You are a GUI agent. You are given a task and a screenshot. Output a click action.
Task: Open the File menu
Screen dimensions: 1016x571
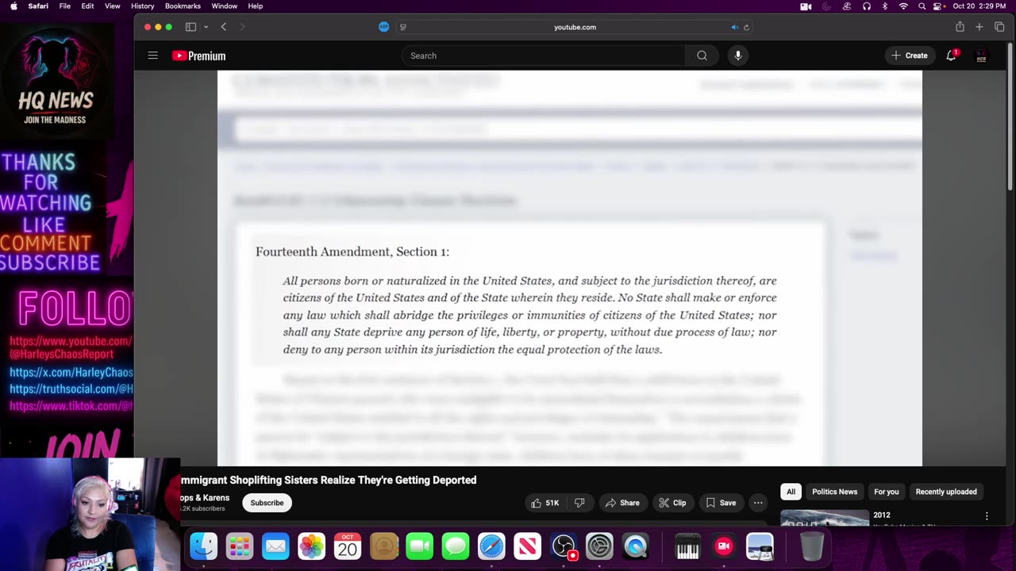(65, 6)
